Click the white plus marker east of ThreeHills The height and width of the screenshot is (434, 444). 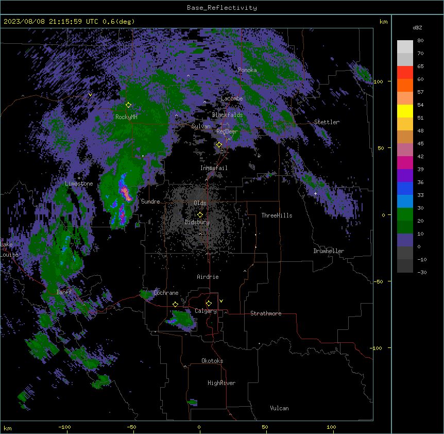click(x=315, y=193)
